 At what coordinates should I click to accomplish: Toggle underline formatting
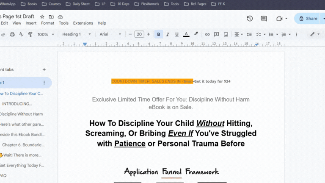(176, 34)
